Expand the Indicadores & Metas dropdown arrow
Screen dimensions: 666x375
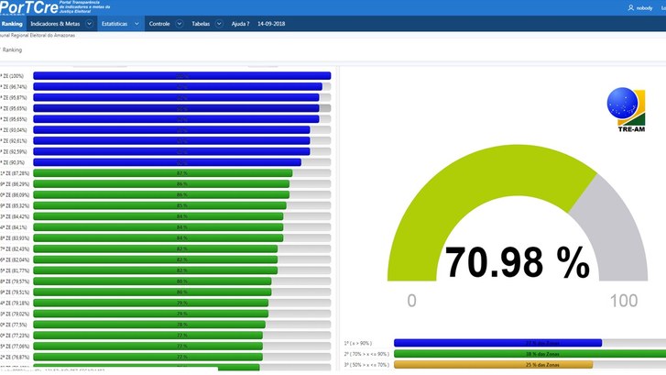(89, 24)
